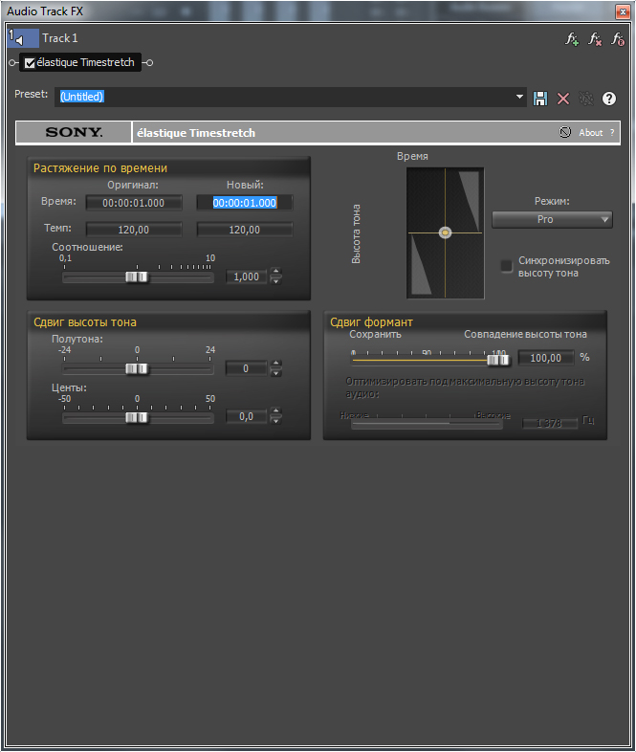Click the Сдвиг высоты тона heading
The image size is (636, 752).
pos(85,322)
